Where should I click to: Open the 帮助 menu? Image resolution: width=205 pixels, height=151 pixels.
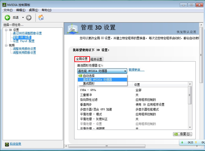pyautogui.click(x=46, y=10)
